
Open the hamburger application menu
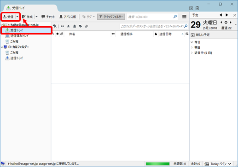point(184,17)
